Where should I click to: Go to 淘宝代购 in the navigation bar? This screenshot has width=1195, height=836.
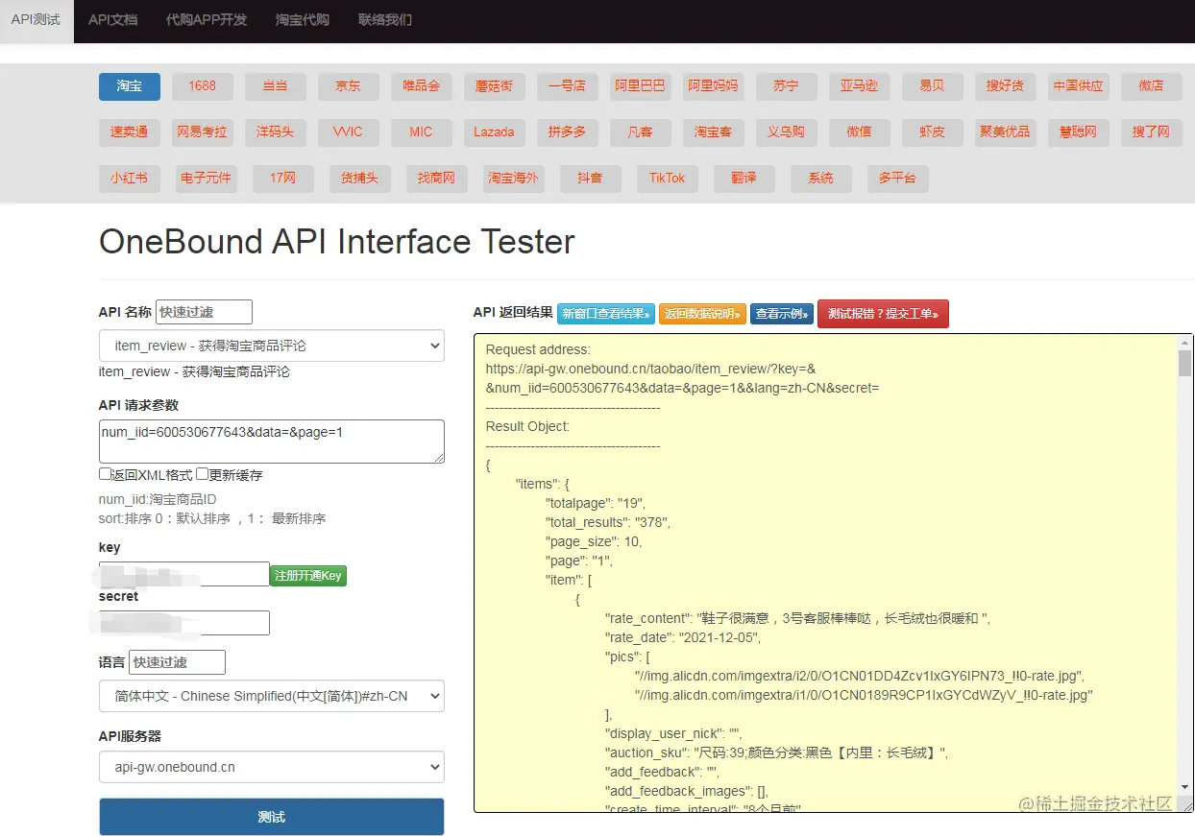(302, 20)
